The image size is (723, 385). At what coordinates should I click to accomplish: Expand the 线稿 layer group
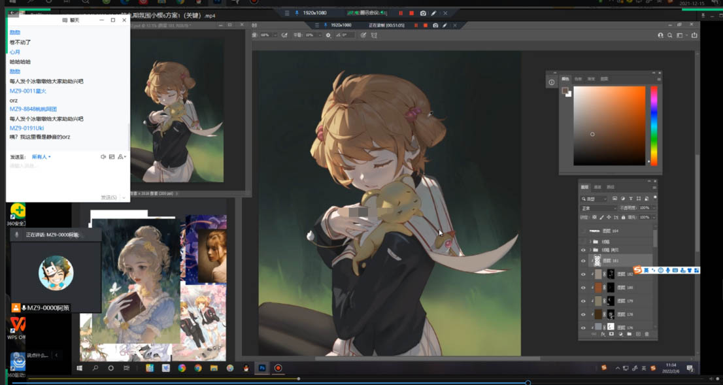pos(590,242)
